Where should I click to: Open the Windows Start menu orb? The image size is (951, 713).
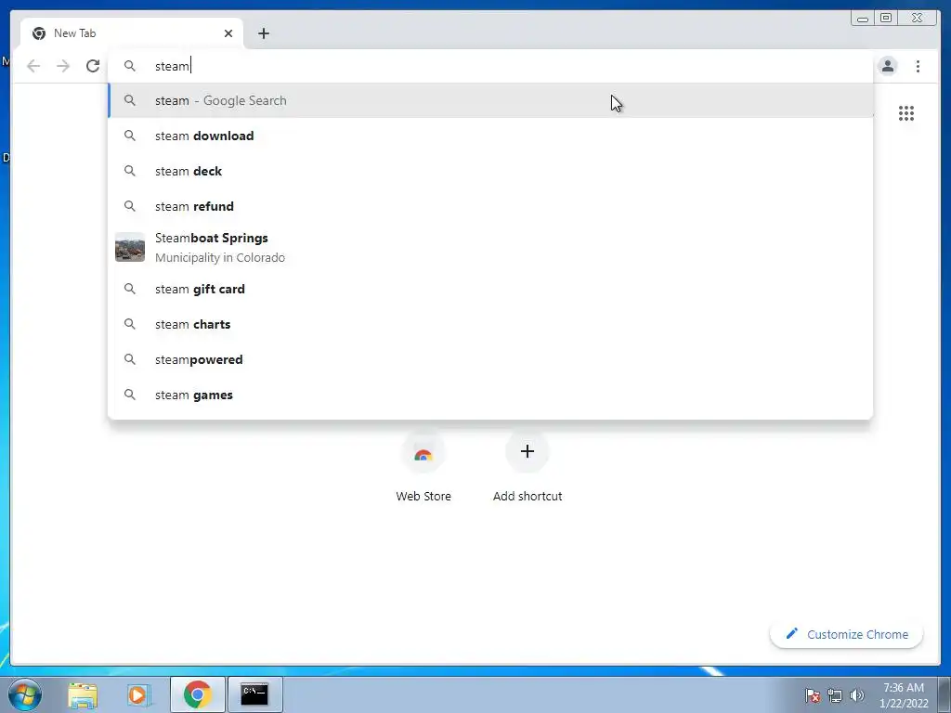pyautogui.click(x=25, y=694)
